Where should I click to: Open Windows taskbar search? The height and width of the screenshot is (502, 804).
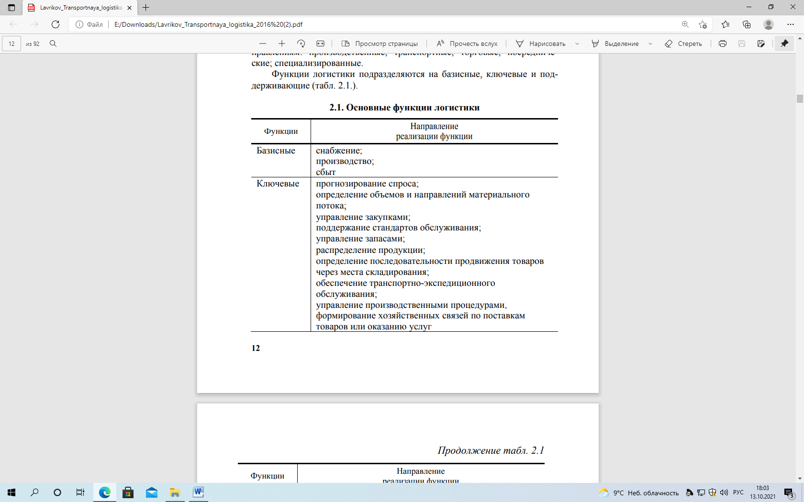(34, 492)
